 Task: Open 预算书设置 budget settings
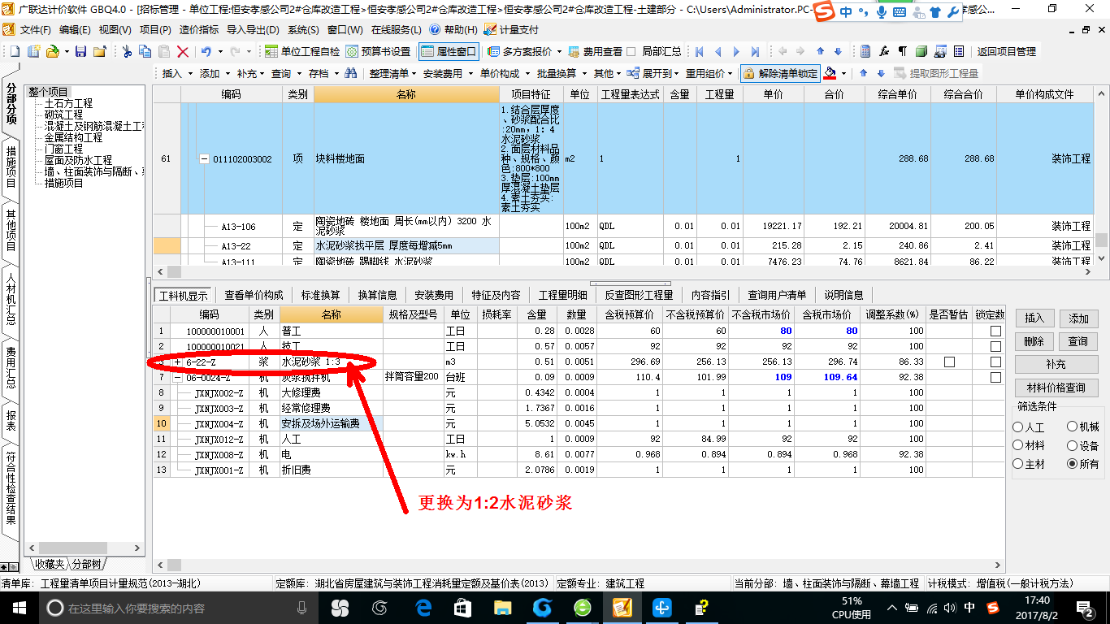pyautogui.click(x=378, y=51)
